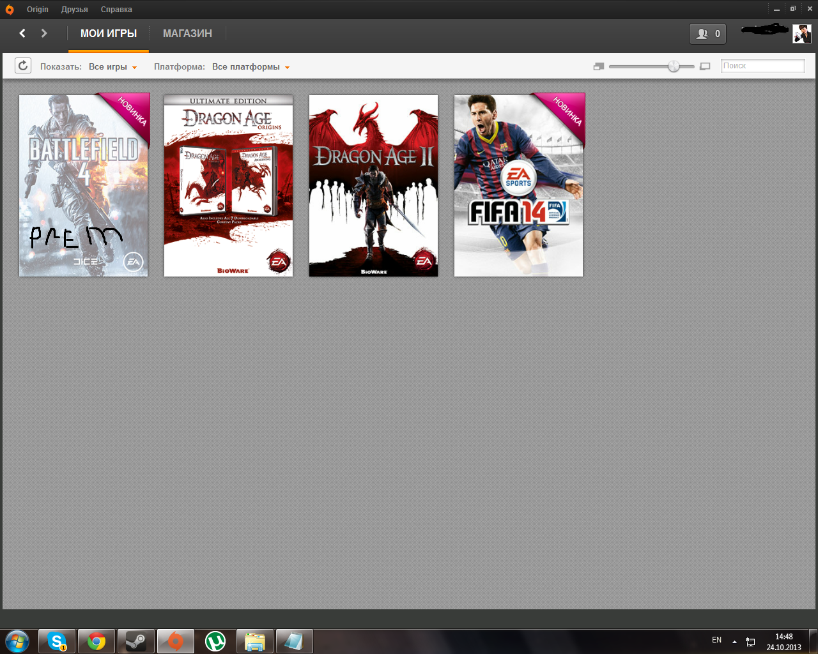
Task: Open Steam from the taskbar
Action: (x=136, y=641)
